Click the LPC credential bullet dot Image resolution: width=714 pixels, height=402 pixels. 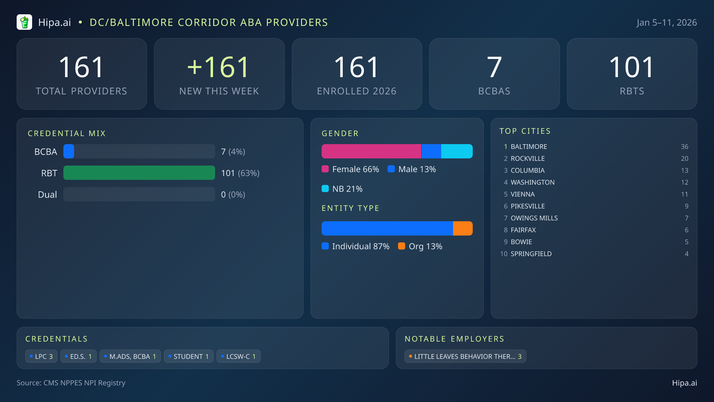pos(31,356)
